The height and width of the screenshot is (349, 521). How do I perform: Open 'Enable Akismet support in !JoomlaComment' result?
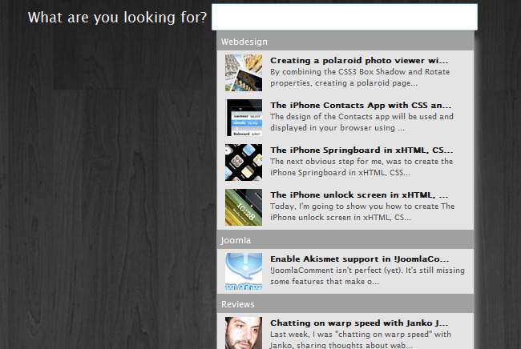tap(360, 259)
